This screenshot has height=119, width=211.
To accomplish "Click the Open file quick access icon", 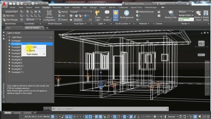I will [x=14, y=4].
